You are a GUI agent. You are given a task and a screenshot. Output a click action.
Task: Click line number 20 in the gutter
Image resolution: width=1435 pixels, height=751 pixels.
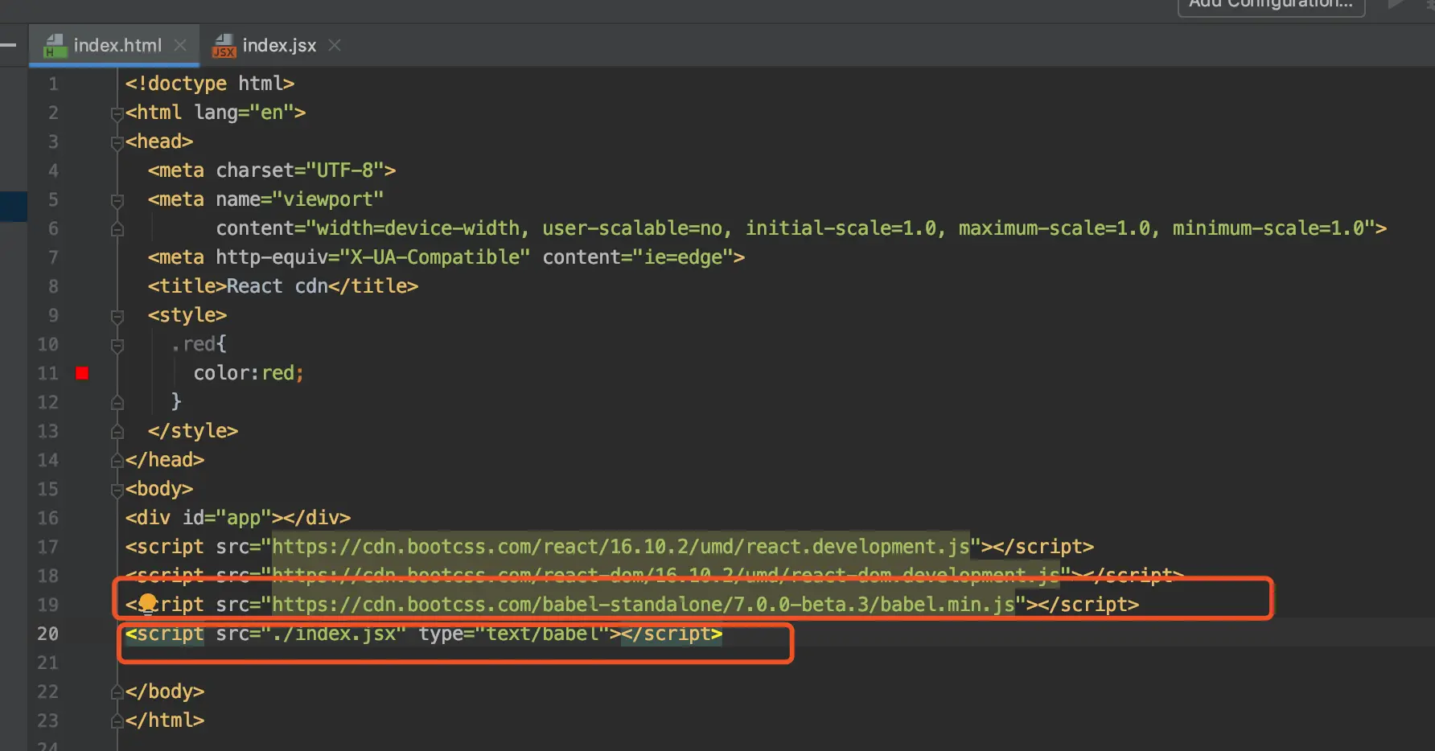(x=47, y=634)
